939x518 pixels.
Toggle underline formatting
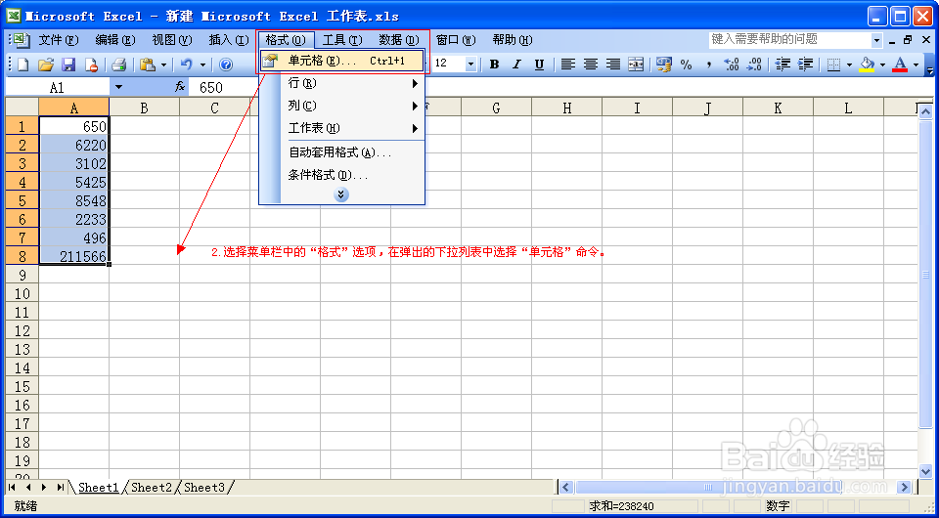539,64
